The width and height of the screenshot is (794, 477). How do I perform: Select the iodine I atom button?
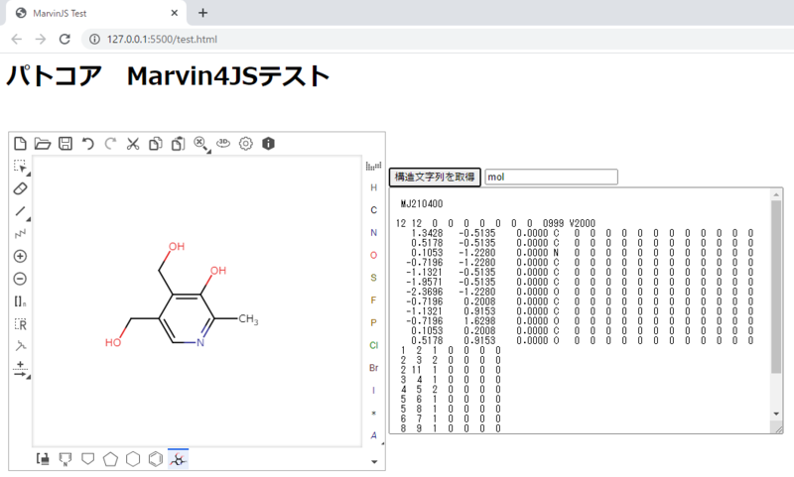374,390
